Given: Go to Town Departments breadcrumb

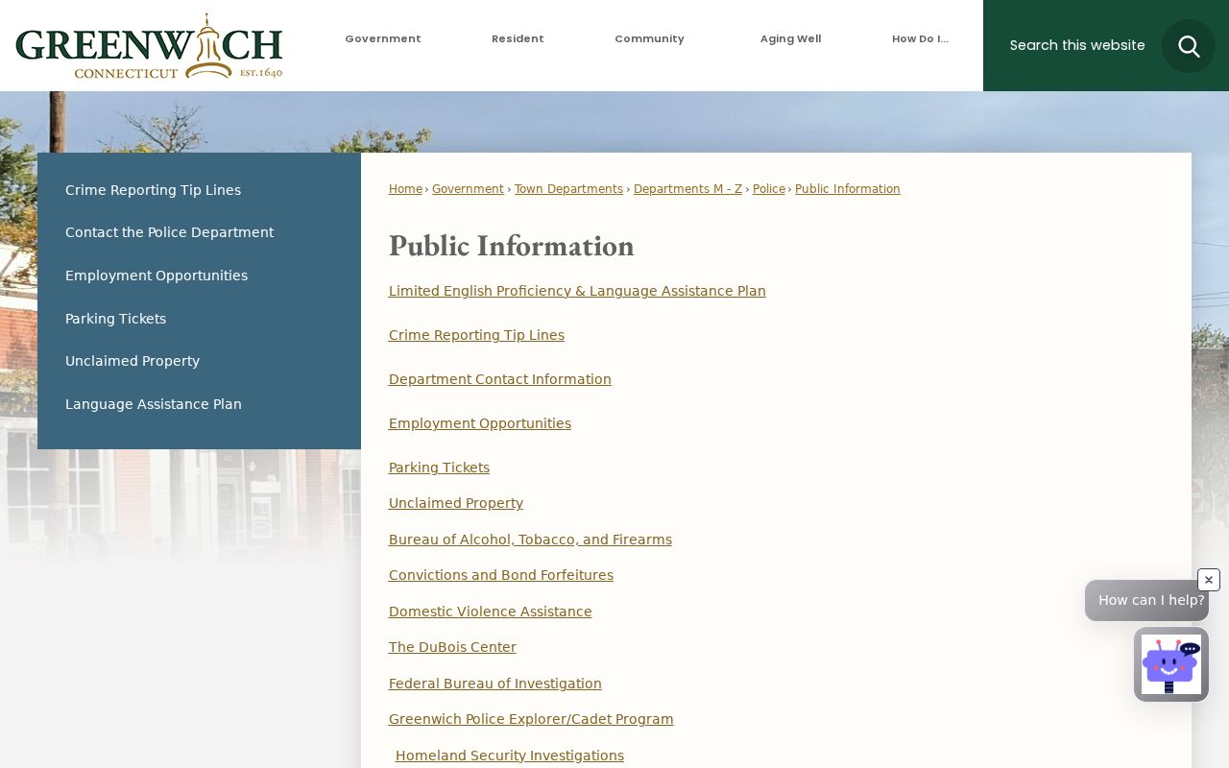Looking at the screenshot, I should 568,189.
